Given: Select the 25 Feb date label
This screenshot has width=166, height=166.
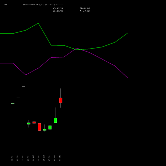Looking at the screenshot, I should coord(39,158).
